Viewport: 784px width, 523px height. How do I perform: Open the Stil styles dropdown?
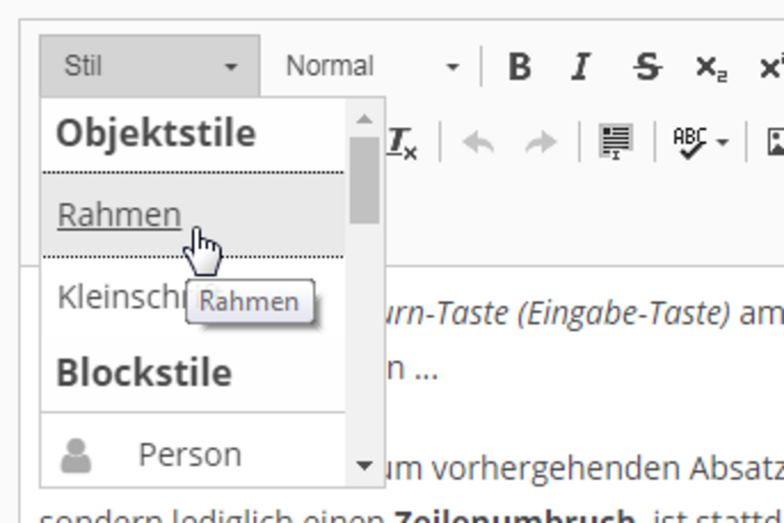click(150, 66)
